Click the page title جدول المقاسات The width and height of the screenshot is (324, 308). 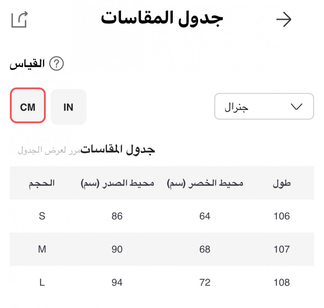pos(162,18)
